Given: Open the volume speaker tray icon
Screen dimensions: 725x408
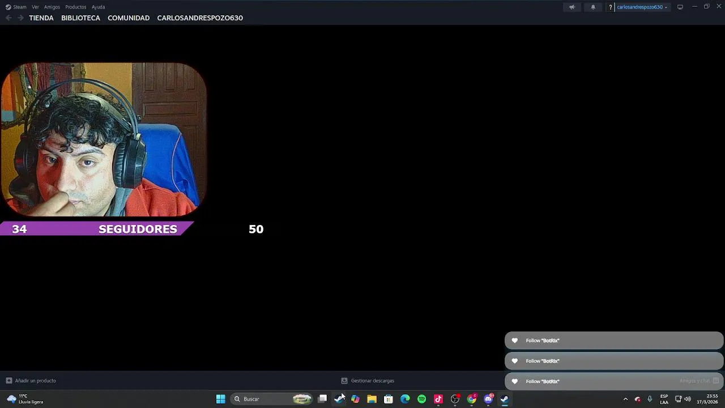Looking at the screenshot, I should click(x=688, y=399).
